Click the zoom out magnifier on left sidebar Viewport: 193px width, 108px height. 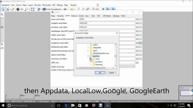tap(2, 44)
